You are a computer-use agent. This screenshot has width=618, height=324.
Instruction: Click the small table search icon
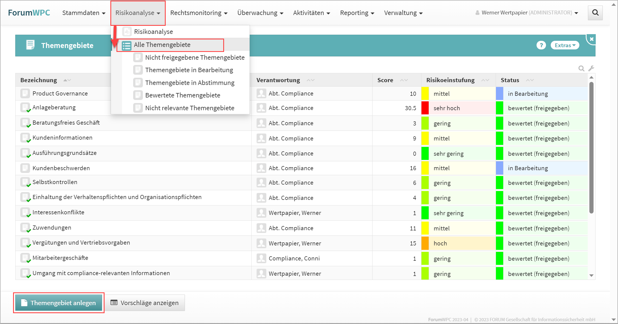(581, 68)
